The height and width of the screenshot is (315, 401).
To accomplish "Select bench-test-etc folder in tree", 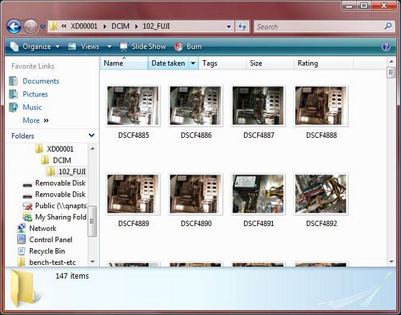I will click(x=46, y=262).
